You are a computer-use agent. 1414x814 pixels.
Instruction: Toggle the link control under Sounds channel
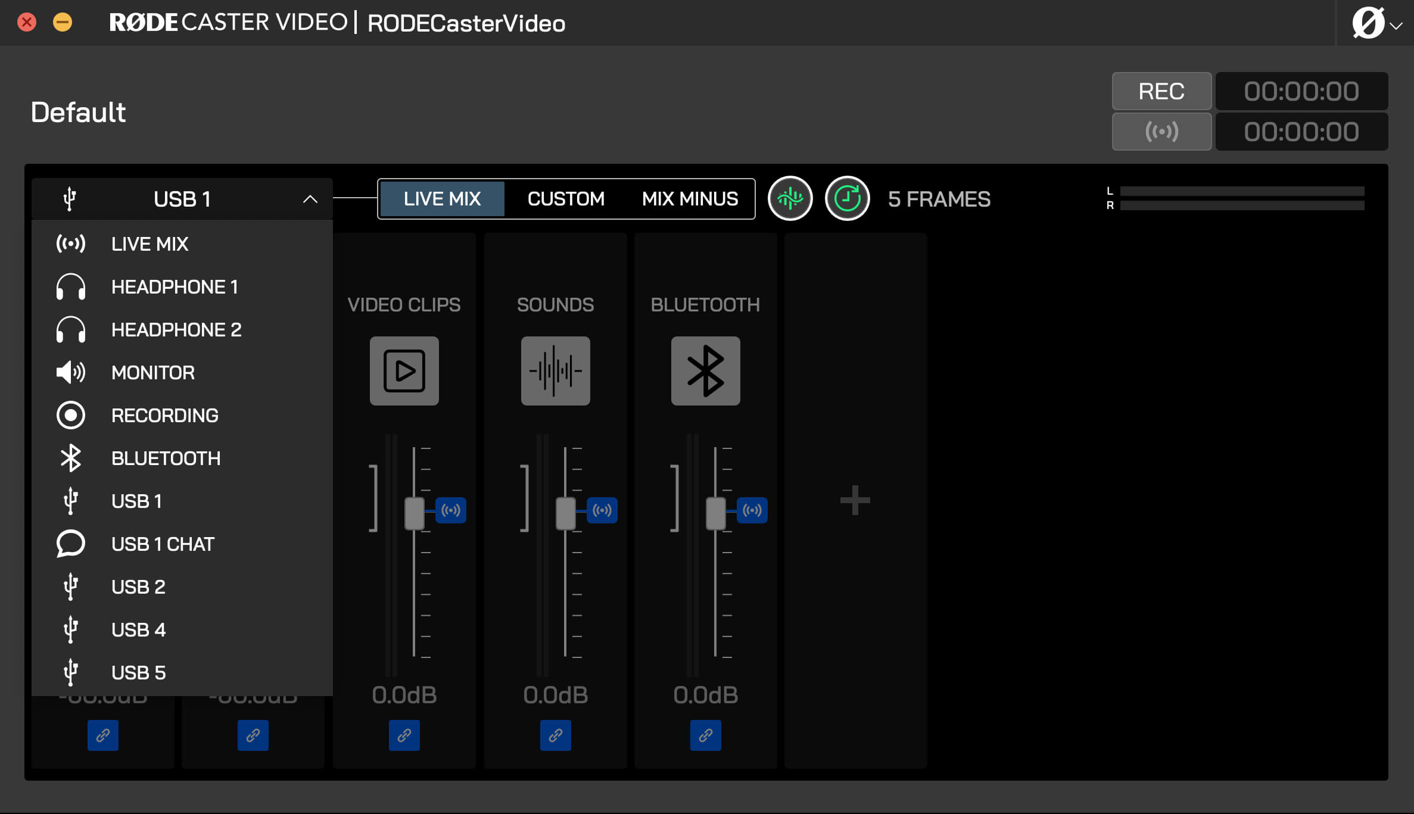click(555, 735)
